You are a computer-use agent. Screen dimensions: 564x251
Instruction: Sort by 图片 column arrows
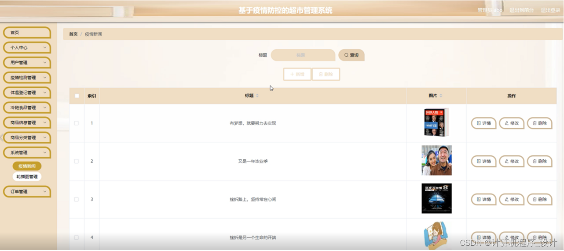coord(441,96)
